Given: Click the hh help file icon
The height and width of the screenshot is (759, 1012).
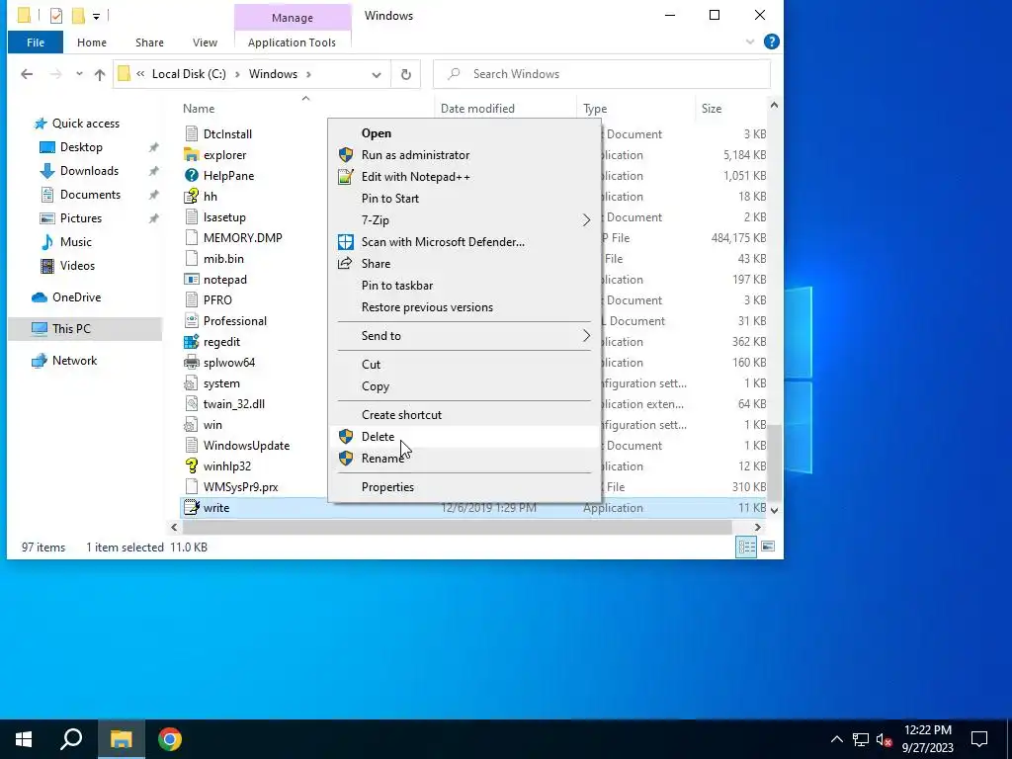Looking at the screenshot, I should pyautogui.click(x=191, y=197).
